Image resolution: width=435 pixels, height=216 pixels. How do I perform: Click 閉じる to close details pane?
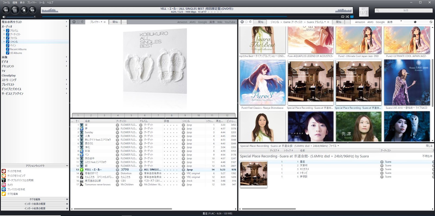[x=429, y=146]
